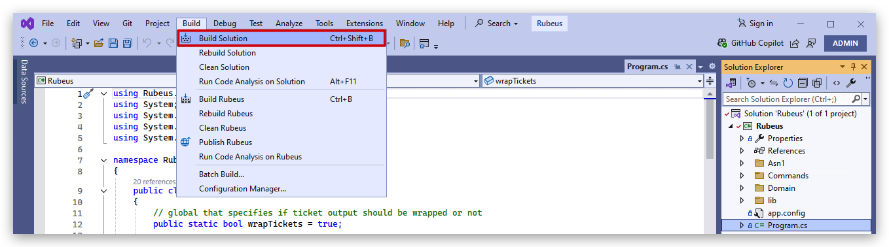The height and width of the screenshot is (247, 889).
Task: Close the Solution Explorer panel
Action: coord(864,67)
